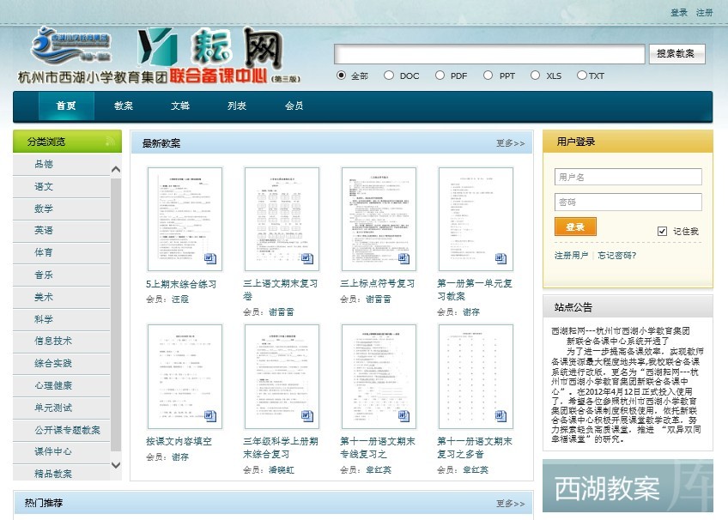Expand 更多>> in 最新教案 section

pos(510,143)
